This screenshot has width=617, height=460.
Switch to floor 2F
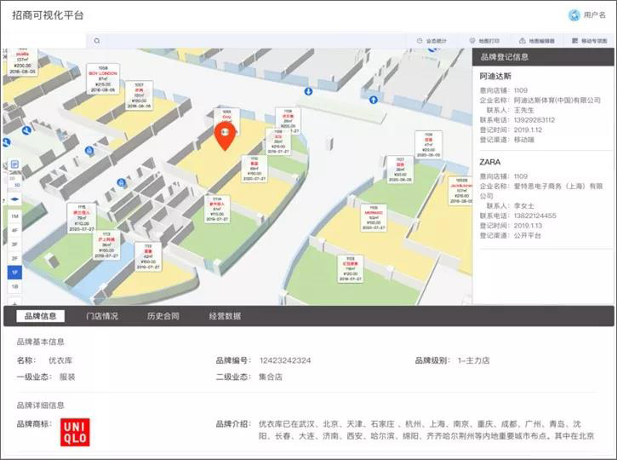click(14, 258)
